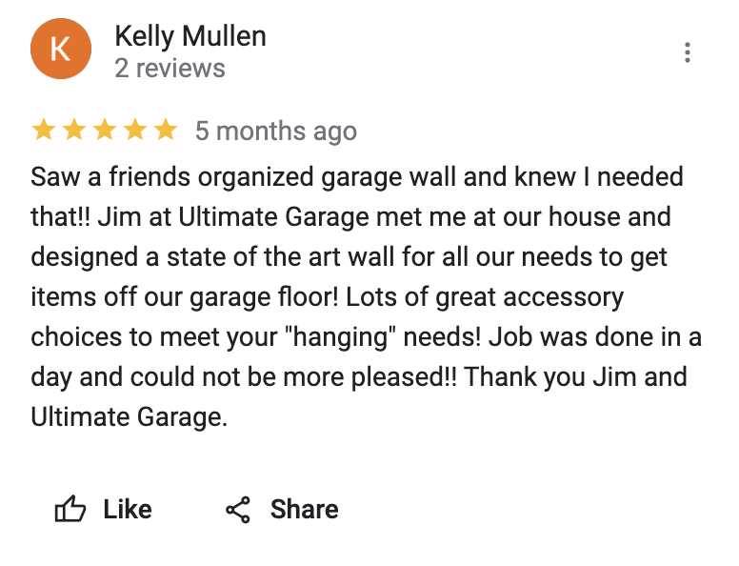
Task: Click the fifth yellow rating star
Action: [x=166, y=131]
